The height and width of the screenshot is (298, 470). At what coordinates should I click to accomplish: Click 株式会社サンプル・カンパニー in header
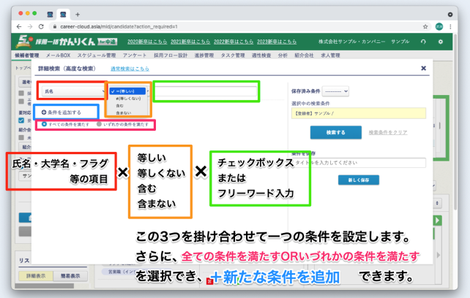coord(351,42)
